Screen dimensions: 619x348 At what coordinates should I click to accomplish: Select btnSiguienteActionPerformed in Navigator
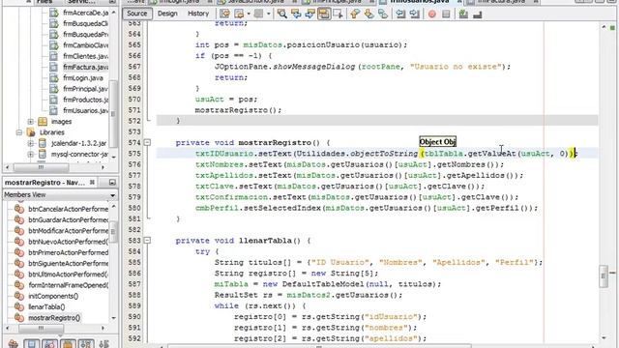(68, 263)
